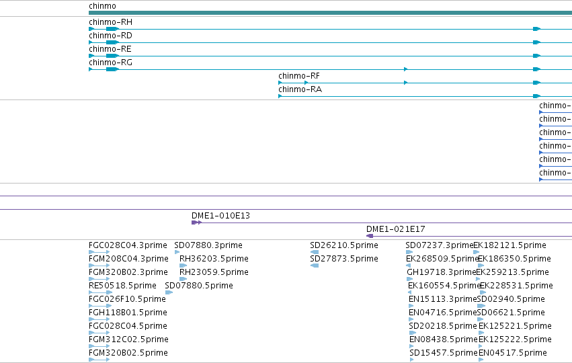Select the SD07237.3prime EST label
Screen dimensions: 572x363
[x=440, y=245]
